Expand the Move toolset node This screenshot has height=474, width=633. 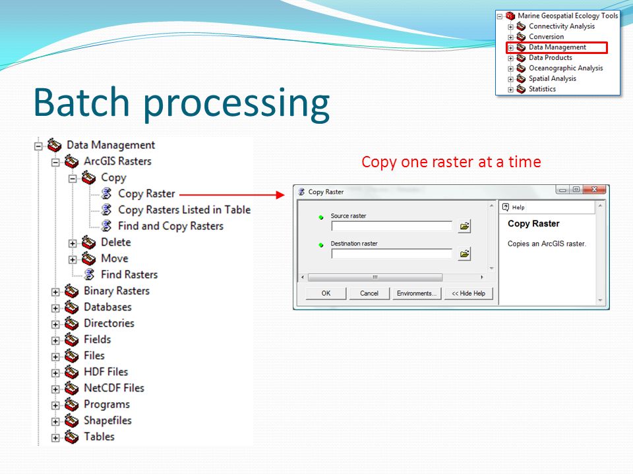(x=73, y=259)
